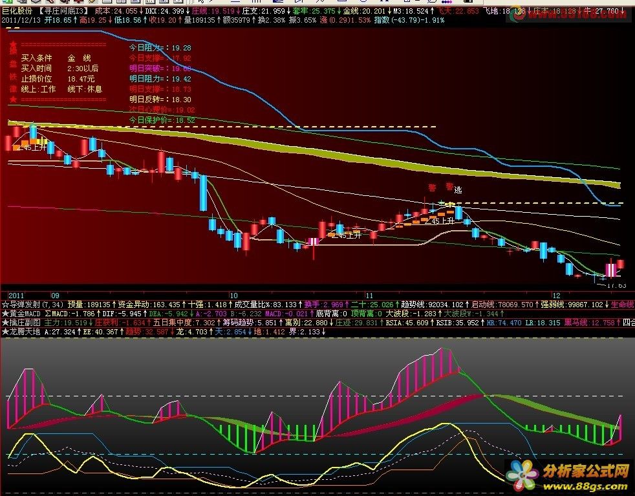635x496 pixels.
Task: Click the 明日反转=:18.30 line
Action: [x=160, y=100]
